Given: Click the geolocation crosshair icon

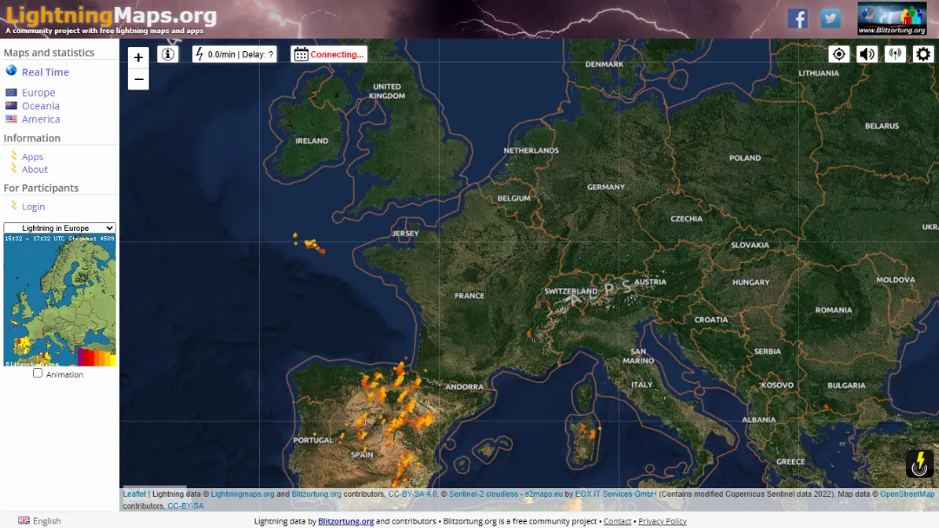Looking at the screenshot, I should [x=838, y=53].
